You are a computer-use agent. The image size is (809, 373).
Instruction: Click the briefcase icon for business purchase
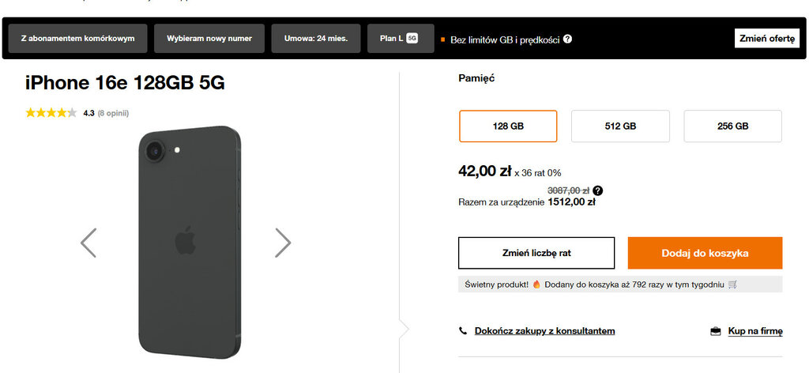715,331
